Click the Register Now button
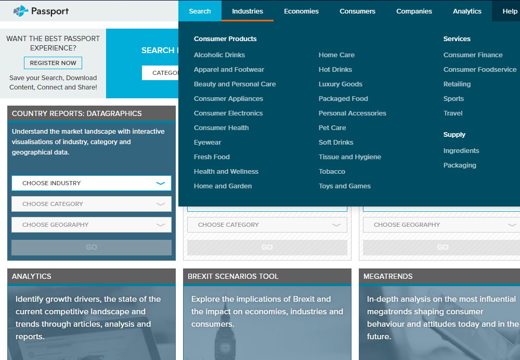Image resolution: width=520 pixels, height=360 pixels. coord(53,63)
